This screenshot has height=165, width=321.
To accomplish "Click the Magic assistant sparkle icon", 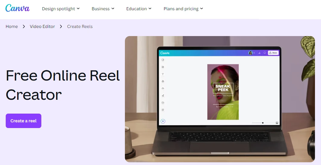I will click(163, 121).
